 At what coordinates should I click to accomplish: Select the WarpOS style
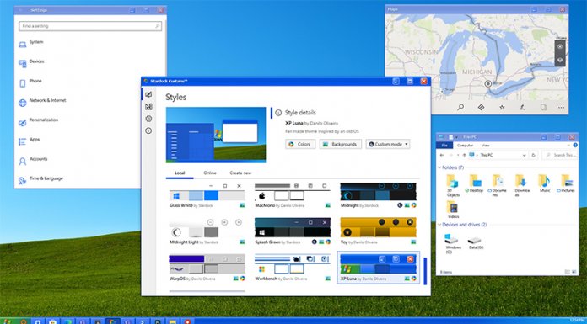(207, 268)
